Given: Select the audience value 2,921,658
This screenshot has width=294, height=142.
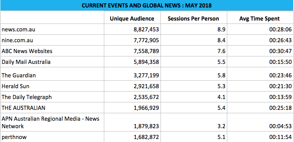Looking at the screenshot, I should click(146, 86).
